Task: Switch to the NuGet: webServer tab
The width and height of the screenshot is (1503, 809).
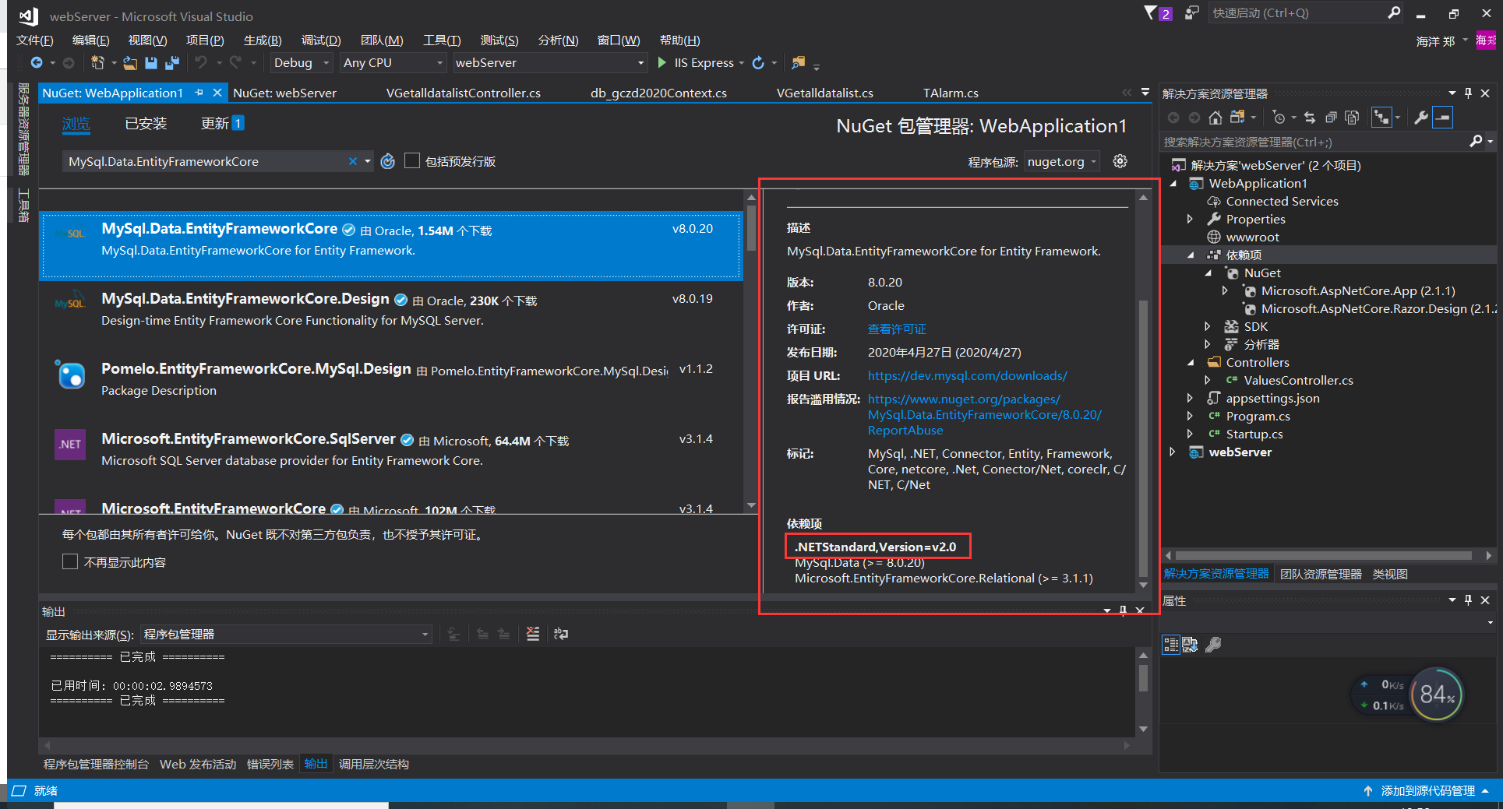Action: pos(285,93)
